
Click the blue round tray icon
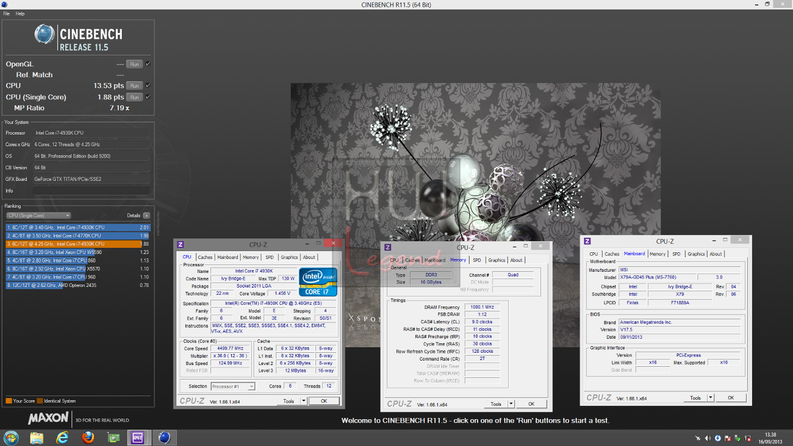click(718, 438)
